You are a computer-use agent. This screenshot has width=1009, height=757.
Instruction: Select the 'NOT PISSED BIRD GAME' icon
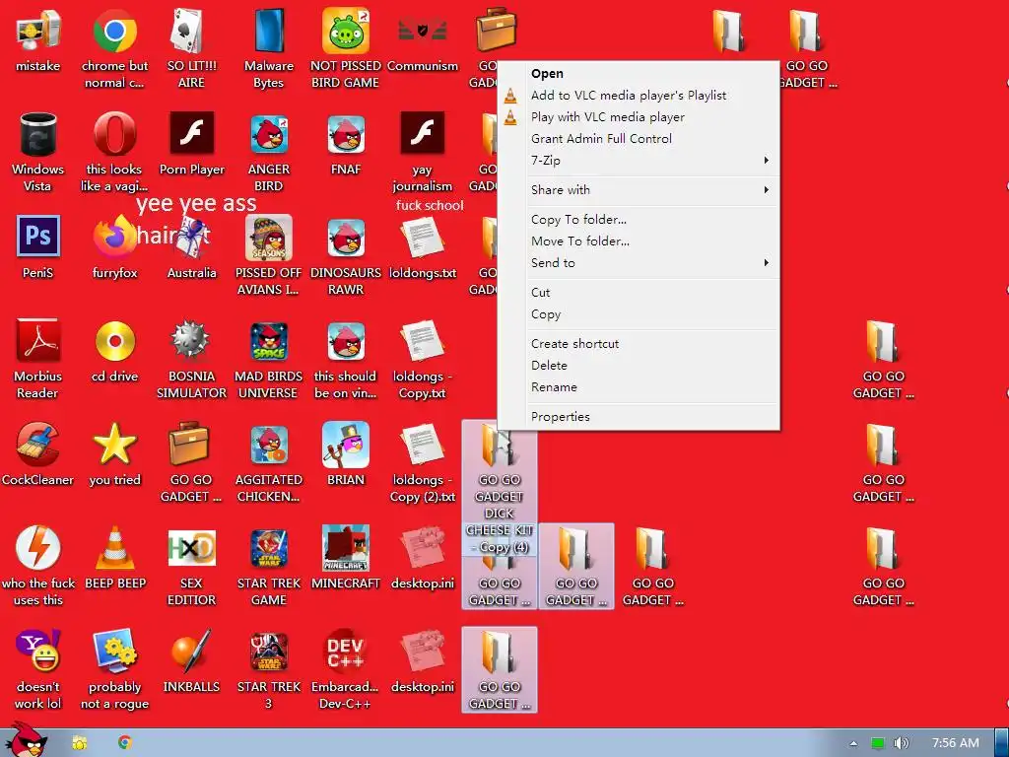coord(346,48)
